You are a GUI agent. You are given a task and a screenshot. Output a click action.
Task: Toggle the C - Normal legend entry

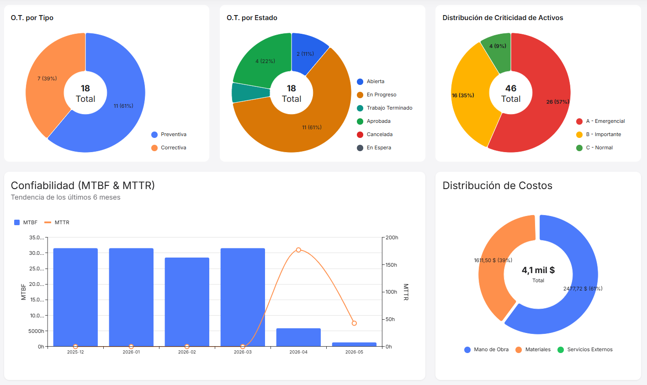click(594, 148)
